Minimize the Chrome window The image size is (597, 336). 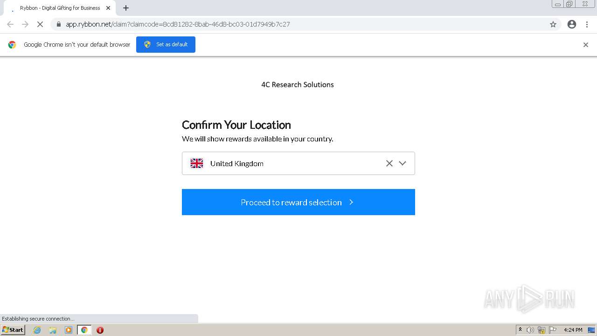(x=558, y=4)
